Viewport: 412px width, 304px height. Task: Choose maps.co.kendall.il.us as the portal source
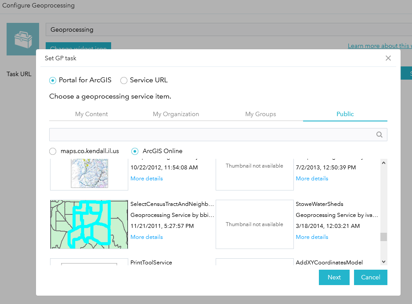53,151
